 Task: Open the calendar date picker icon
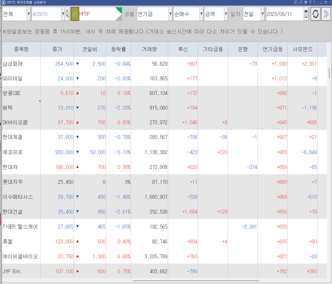tap(306, 14)
